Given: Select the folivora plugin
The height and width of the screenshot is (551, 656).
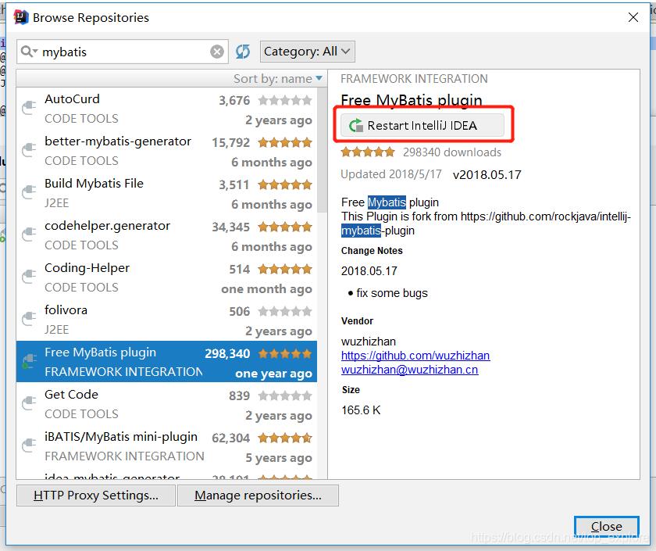Looking at the screenshot, I should pos(166,320).
